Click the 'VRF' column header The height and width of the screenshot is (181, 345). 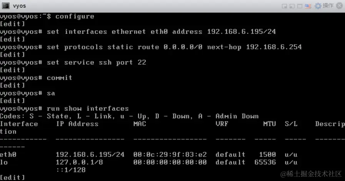tap(222, 124)
